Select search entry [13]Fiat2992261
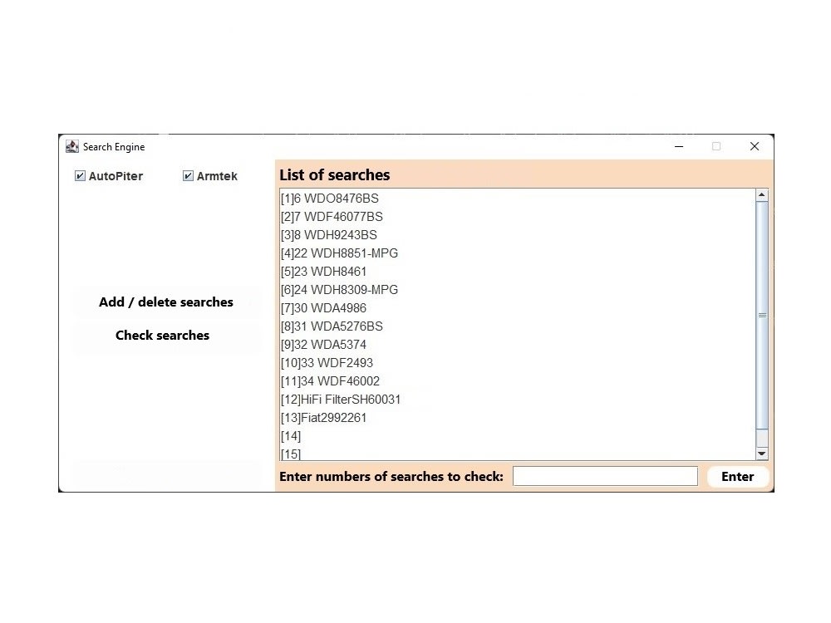The image size is (831, 623). (x=324, y=417)
